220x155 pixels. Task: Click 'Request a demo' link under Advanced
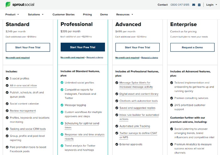[150, 57]
